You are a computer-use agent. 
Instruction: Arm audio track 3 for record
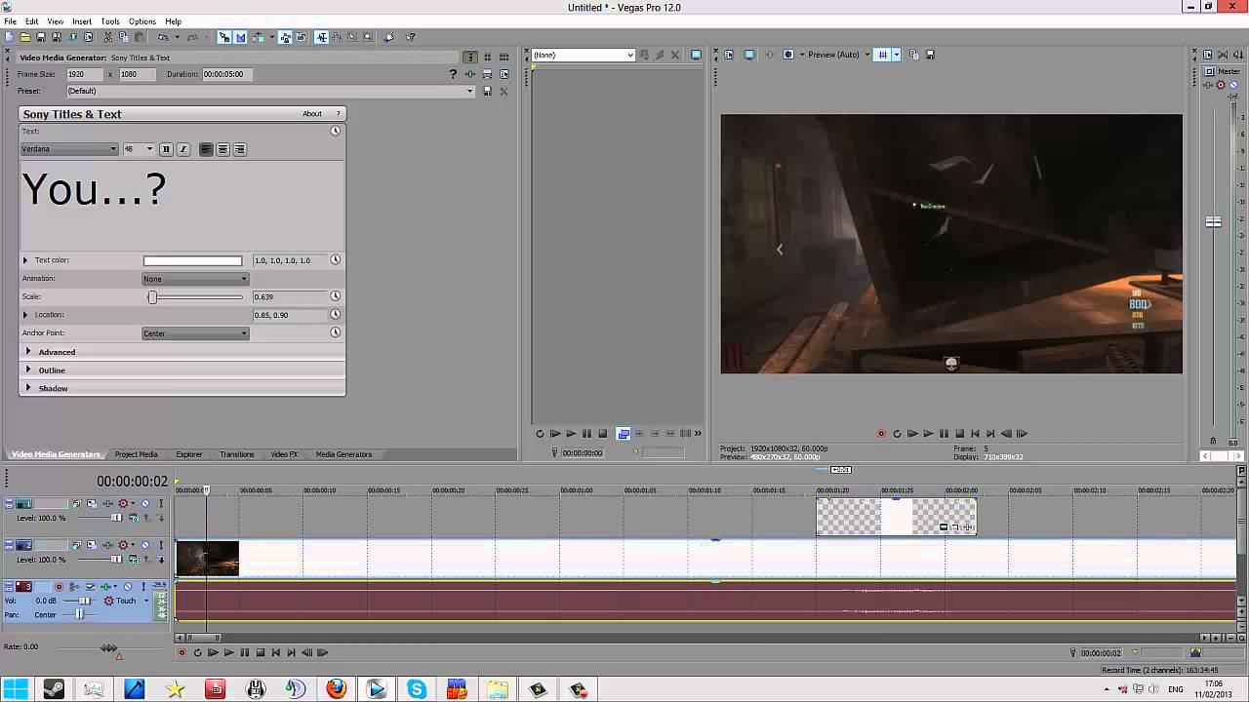tap(59, 586)
